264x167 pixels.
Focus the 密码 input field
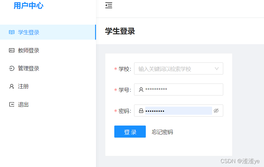[178, 111]
